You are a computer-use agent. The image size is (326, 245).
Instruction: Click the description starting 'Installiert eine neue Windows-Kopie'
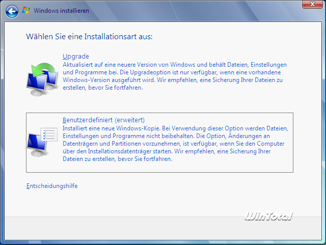(175, 144)
